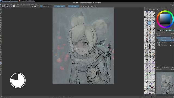Open the layer blending mode dropdown
The image size is (174, 98).
click(164, 36)
